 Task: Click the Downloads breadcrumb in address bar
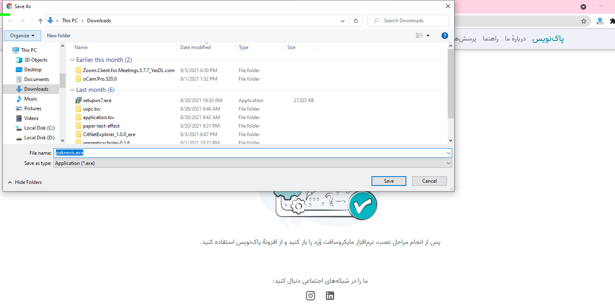pos(99,21)
